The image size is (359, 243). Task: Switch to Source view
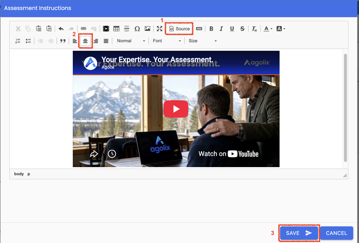179,29
